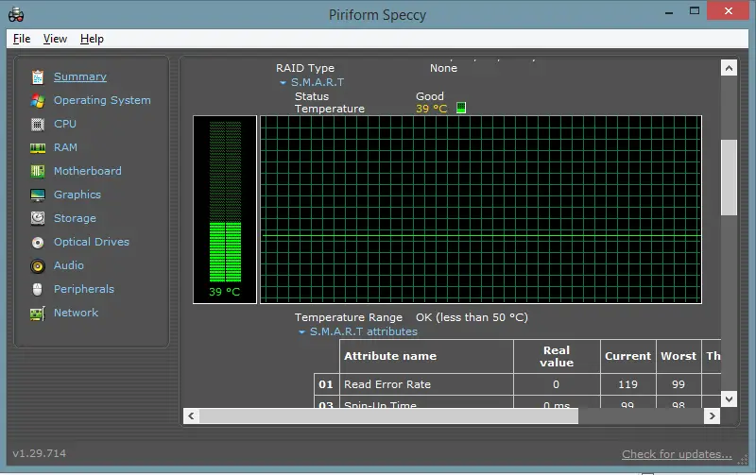Click the horizontal scrollbar right arrow
The image size is (756, 475).
[x=713, y=416]
